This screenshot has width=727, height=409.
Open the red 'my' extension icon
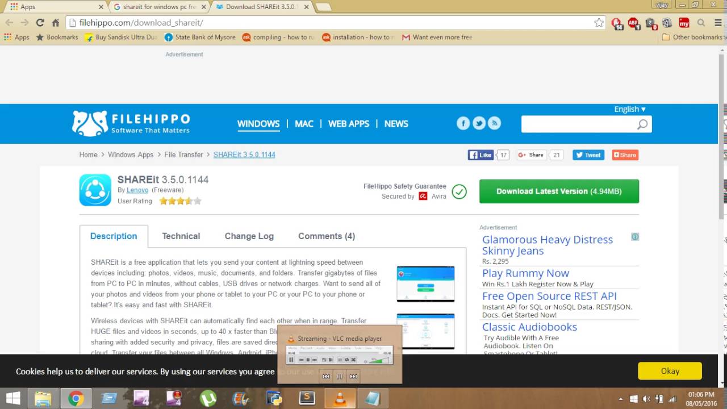(x=684, y=23)
